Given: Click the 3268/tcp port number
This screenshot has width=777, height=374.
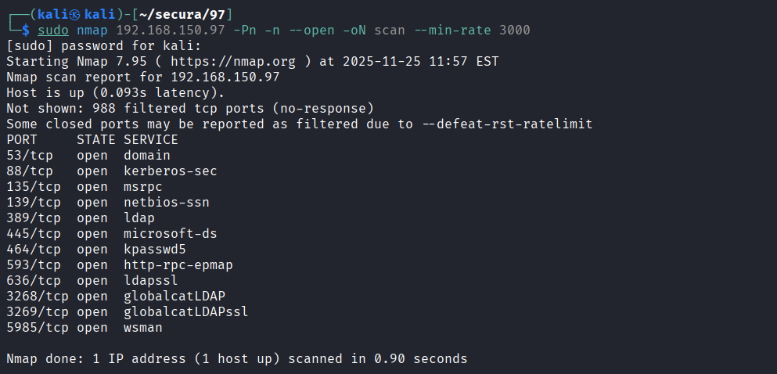Looking at the screenshot, I should click(33, 296).
